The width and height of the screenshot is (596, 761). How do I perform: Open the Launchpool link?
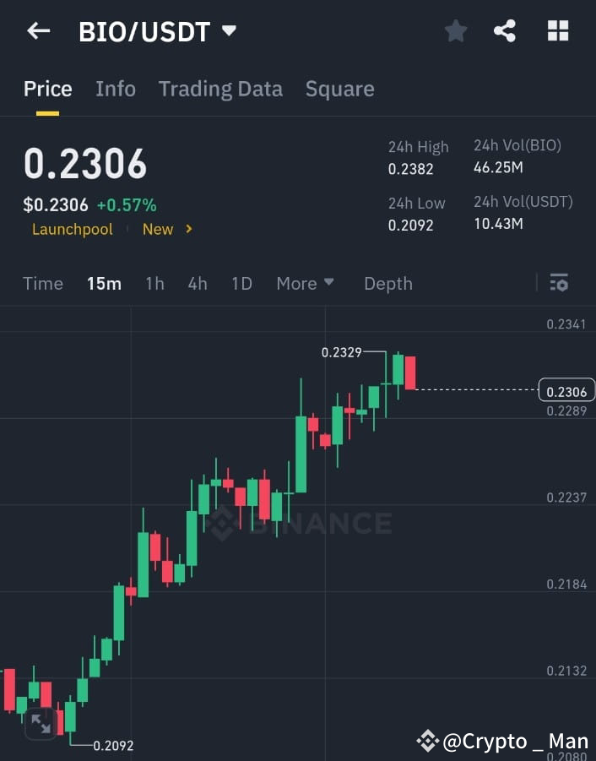(72, 229)
